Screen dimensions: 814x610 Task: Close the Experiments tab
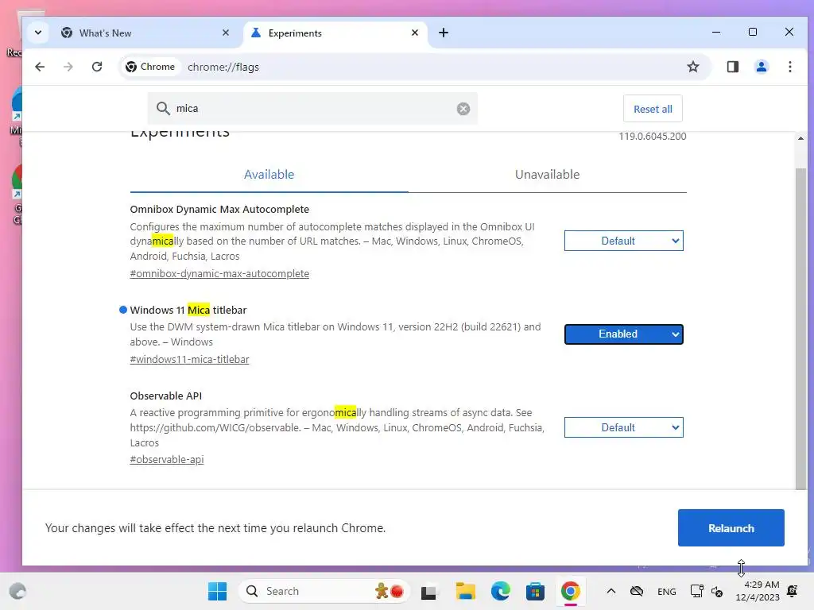click(x=415, y=33)
